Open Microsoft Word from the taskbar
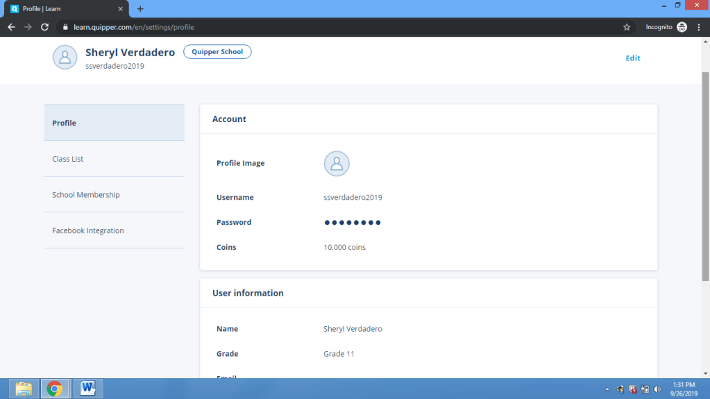710x399 pixels. click(88, 389)
